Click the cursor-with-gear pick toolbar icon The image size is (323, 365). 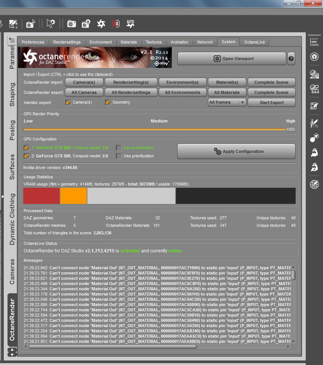[51, 24]
